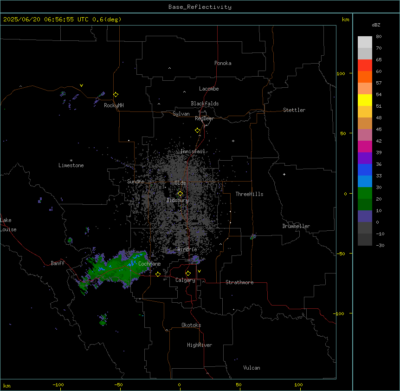Click the Ponoka city label
Screen dimensions: 400x391
click(x=223, y=63)
